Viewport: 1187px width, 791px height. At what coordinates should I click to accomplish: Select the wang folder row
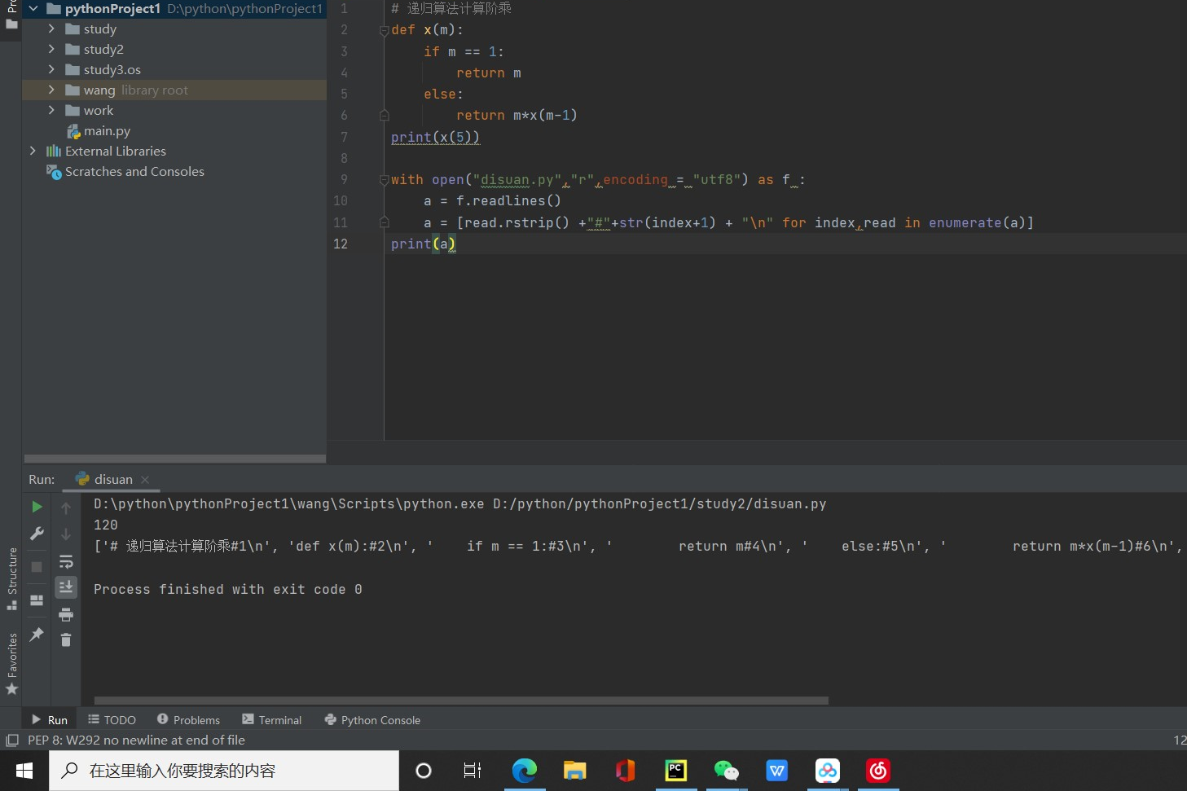tap(174, 90)
